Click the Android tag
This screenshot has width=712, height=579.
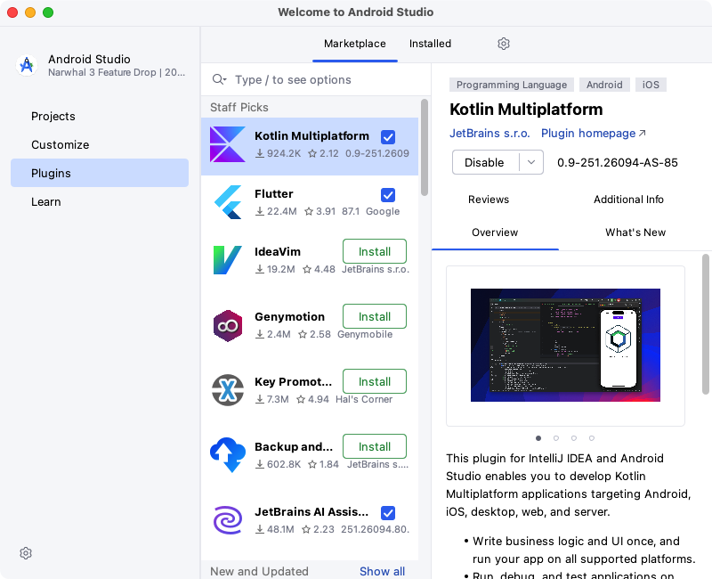click(x=604, y=85)
